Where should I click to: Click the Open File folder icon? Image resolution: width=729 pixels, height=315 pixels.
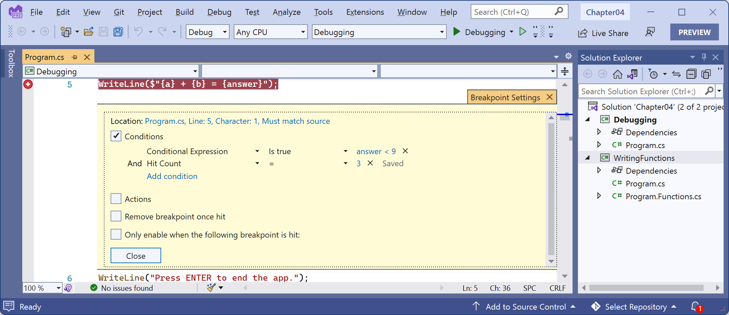pos(89,32)
